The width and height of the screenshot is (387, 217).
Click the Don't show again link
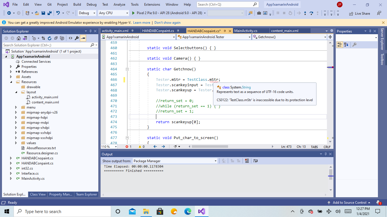click(x=167, y=23)
